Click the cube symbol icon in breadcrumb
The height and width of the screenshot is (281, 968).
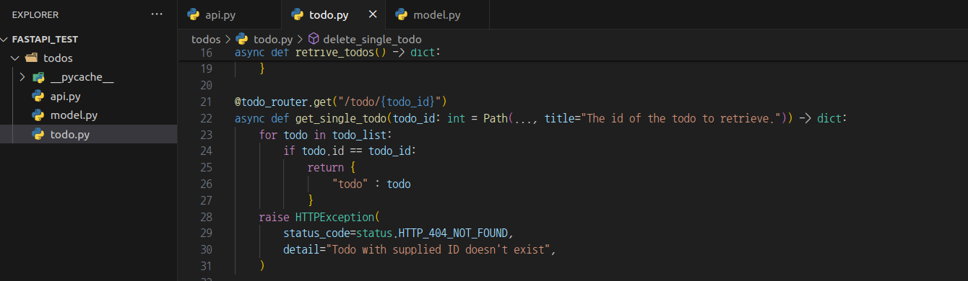pyautogui.click(x=314, y=39)
